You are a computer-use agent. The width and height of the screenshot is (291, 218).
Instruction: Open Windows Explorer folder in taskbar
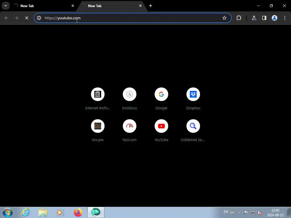click(43, 212)
